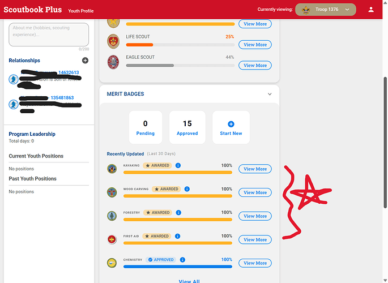View more for First Aid badge
388x283 pixels.
[x=255, y=239]
